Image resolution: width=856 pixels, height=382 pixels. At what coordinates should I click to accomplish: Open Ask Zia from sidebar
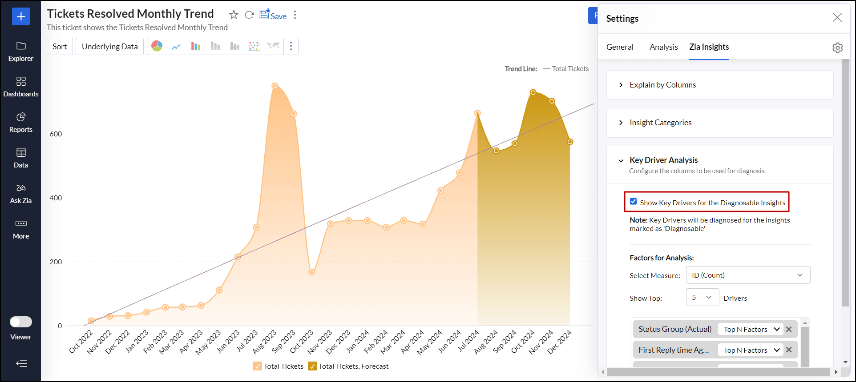tap(21, 194)
